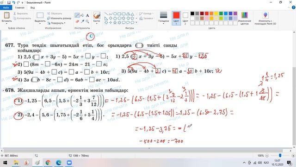Click the Redo arrow in title bar
Screen dimensions: 296x167
(x=18, y=2)
